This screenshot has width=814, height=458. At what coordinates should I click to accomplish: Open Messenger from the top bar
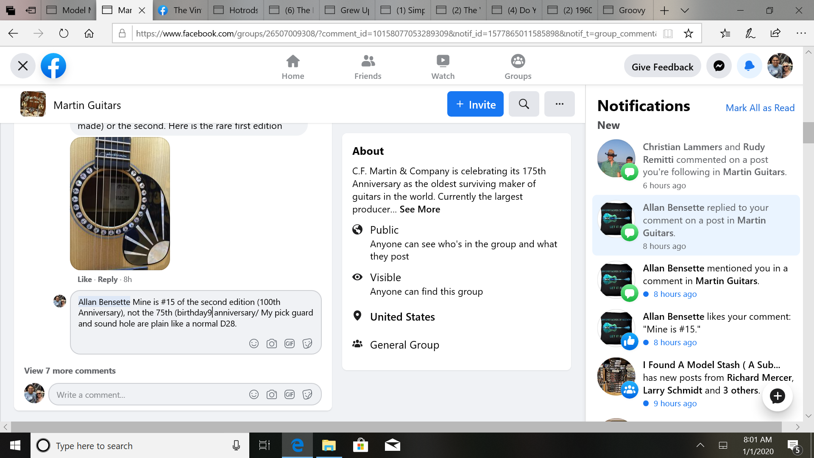coord(719,66)
